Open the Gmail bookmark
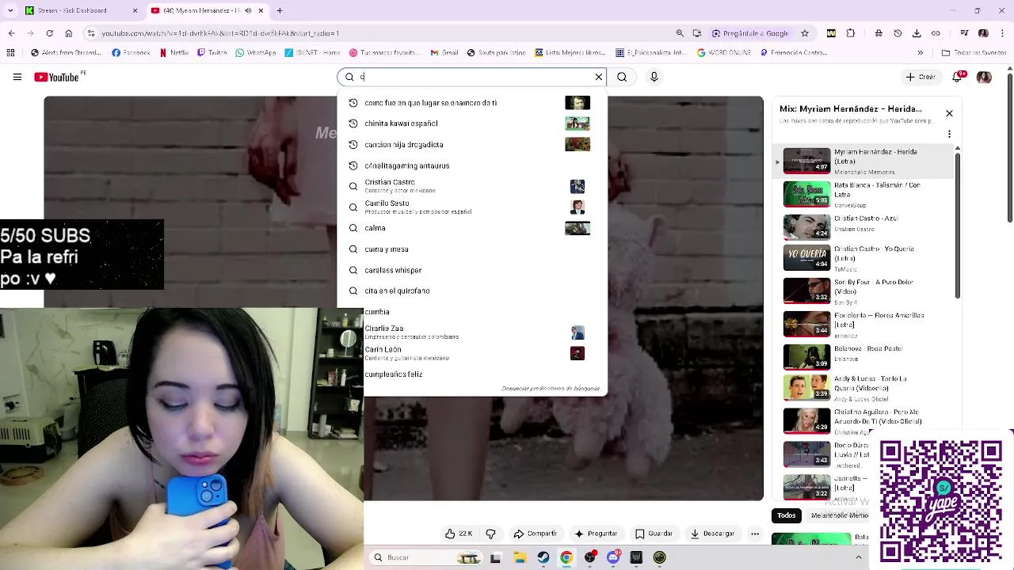This screenshot has height=570, width=1014. point(444,53)
